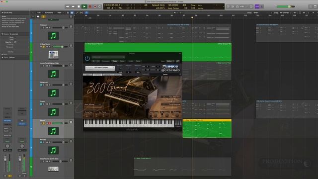Viewport: 318px width, 179px height.
Task: Toggle horizontal auto zoom button
Action: 304,12
